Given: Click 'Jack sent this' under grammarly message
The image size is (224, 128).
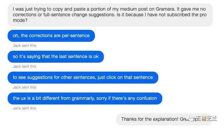Looking at the screenshot, I should click(25, 108).
